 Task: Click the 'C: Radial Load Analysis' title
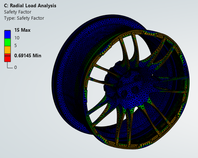tap(30, 6)
